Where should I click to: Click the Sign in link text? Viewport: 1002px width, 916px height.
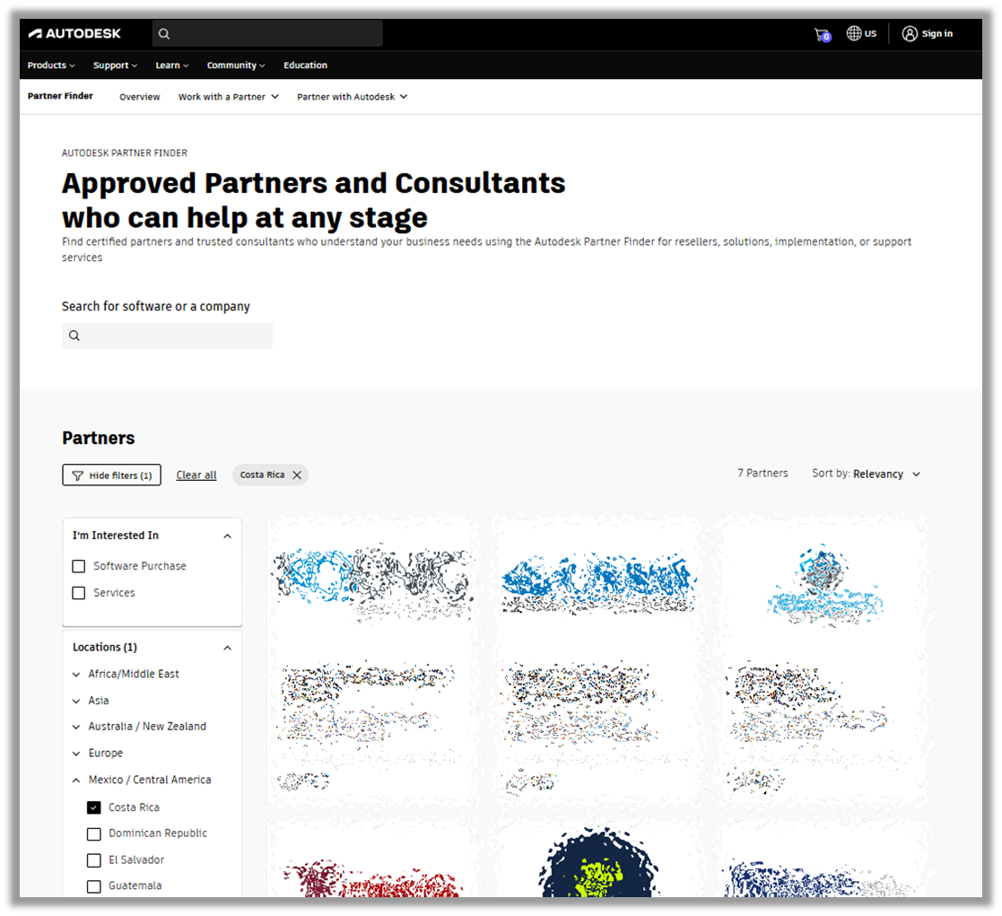(x=937, y=34)
